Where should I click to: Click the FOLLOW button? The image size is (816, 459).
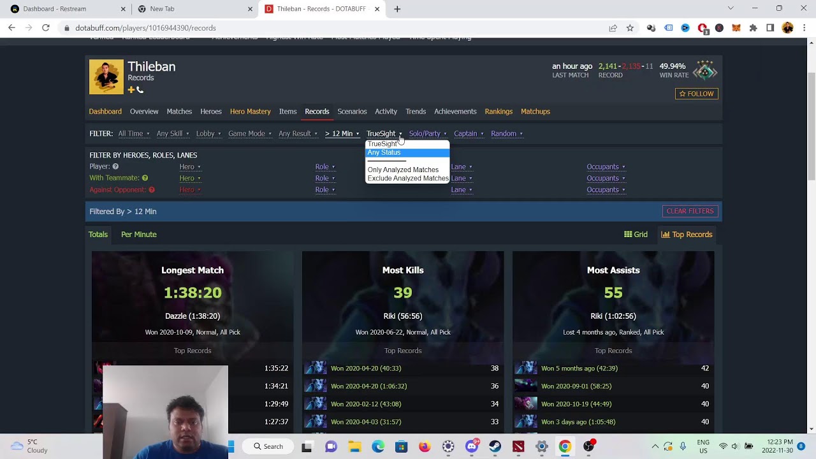tap(697, 94)
